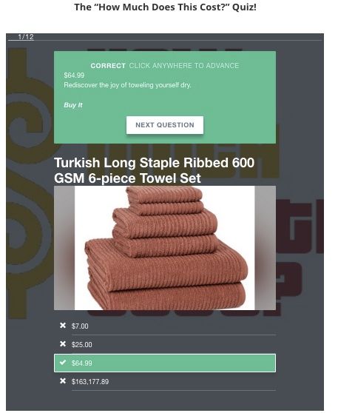
Task: Click the quiz page heading
Action: [x=165, y=7]
